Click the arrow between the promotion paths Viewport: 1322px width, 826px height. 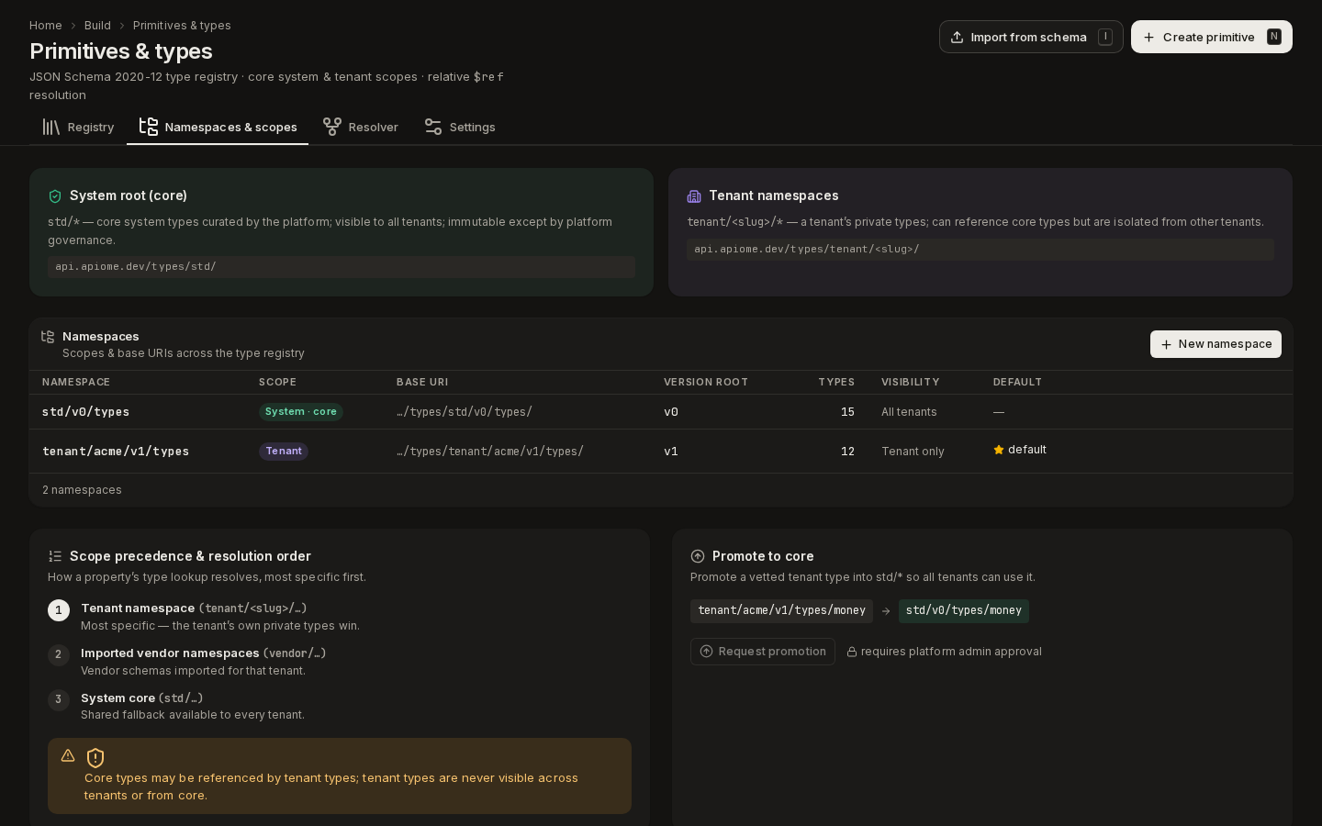coord(886,611)
